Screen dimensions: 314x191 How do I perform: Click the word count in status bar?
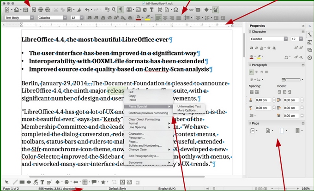click(57, 188)
